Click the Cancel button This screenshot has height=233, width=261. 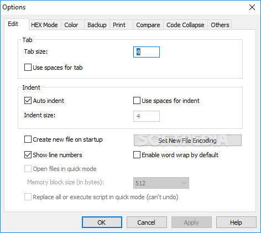coord(147,222)
